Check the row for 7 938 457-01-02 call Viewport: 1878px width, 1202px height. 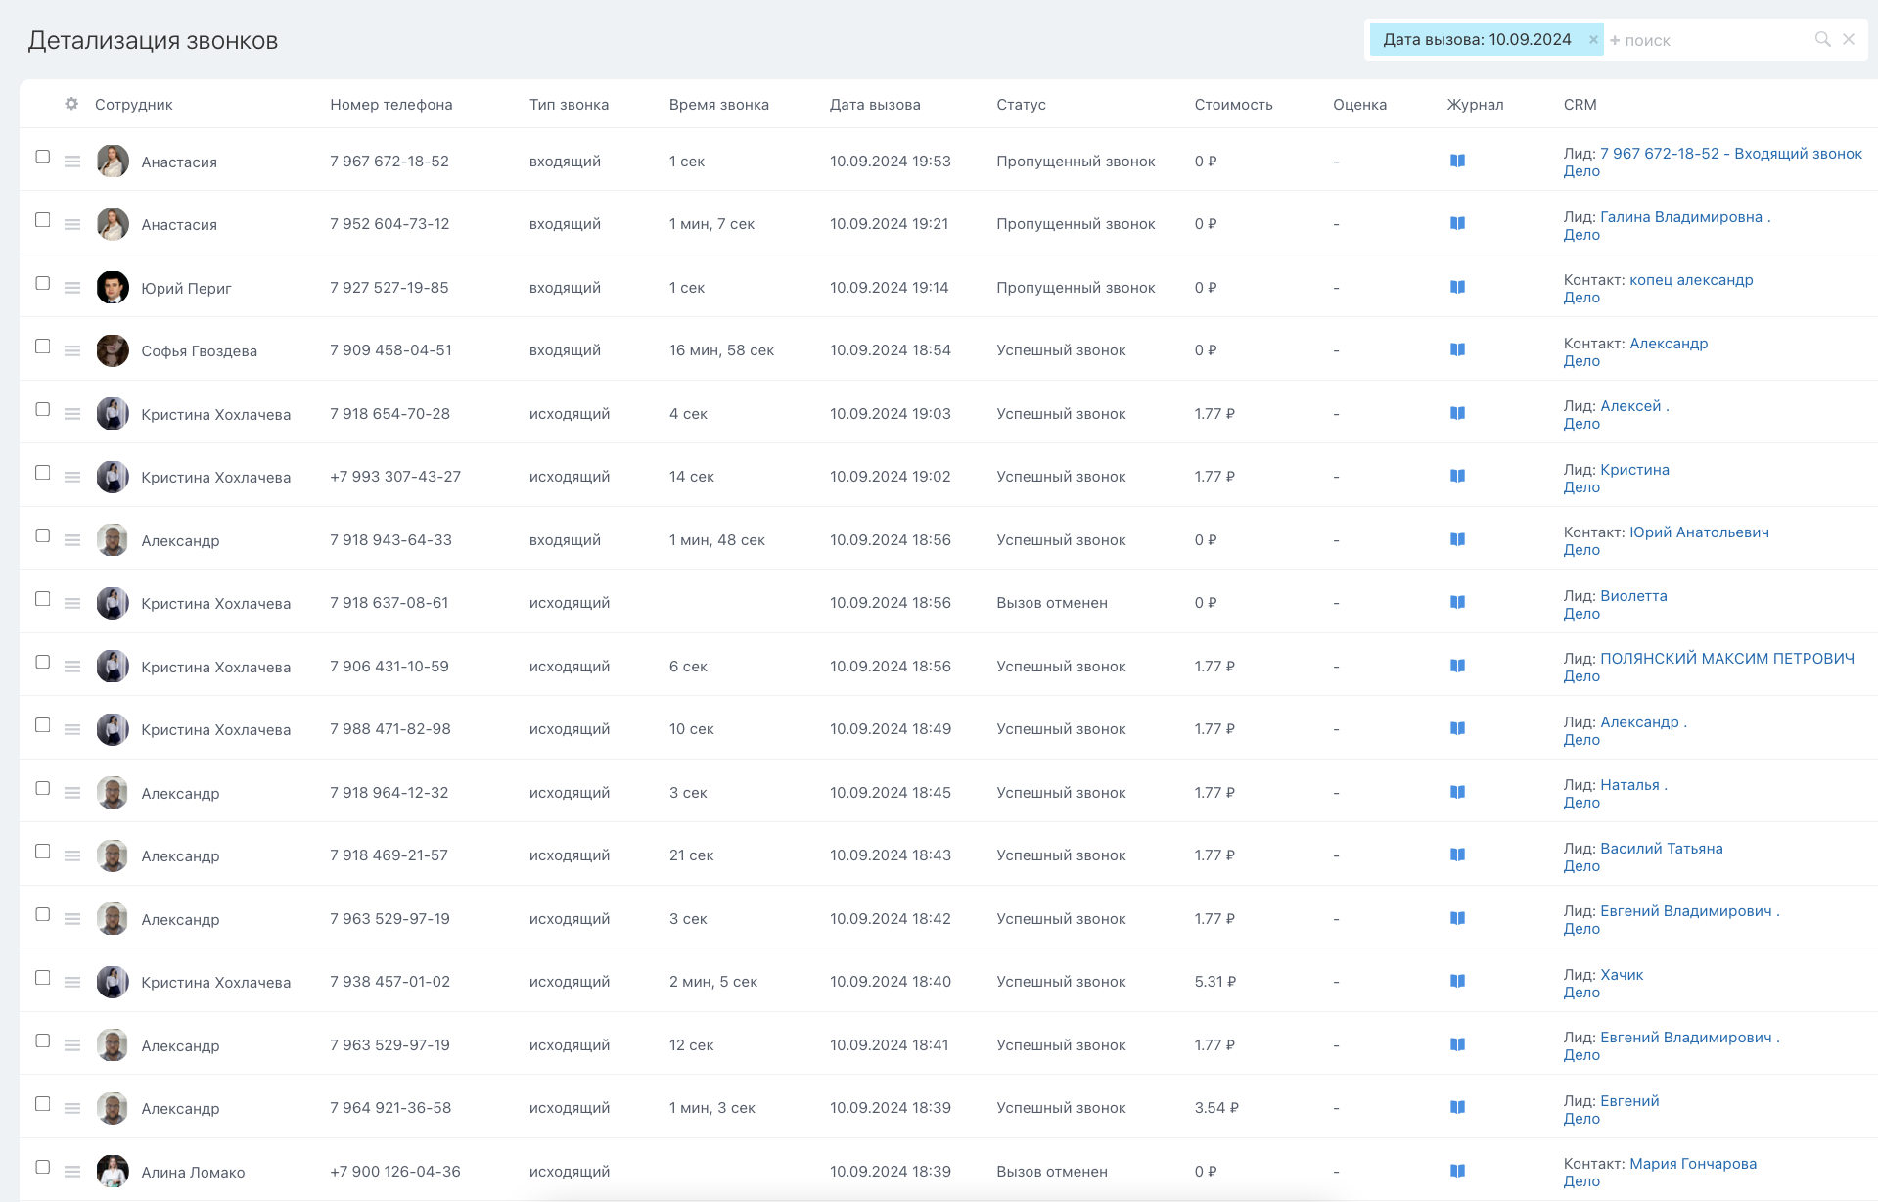(x=43, y=978)
